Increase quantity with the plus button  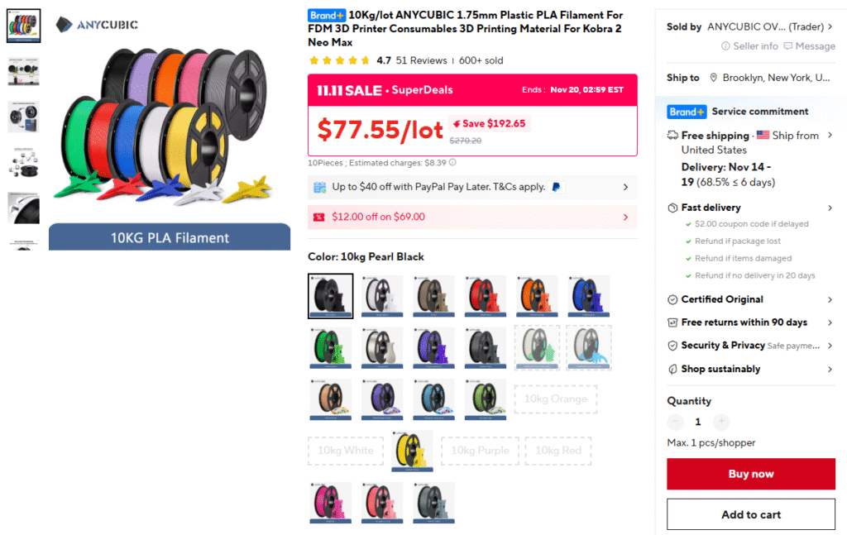[721, 422]
